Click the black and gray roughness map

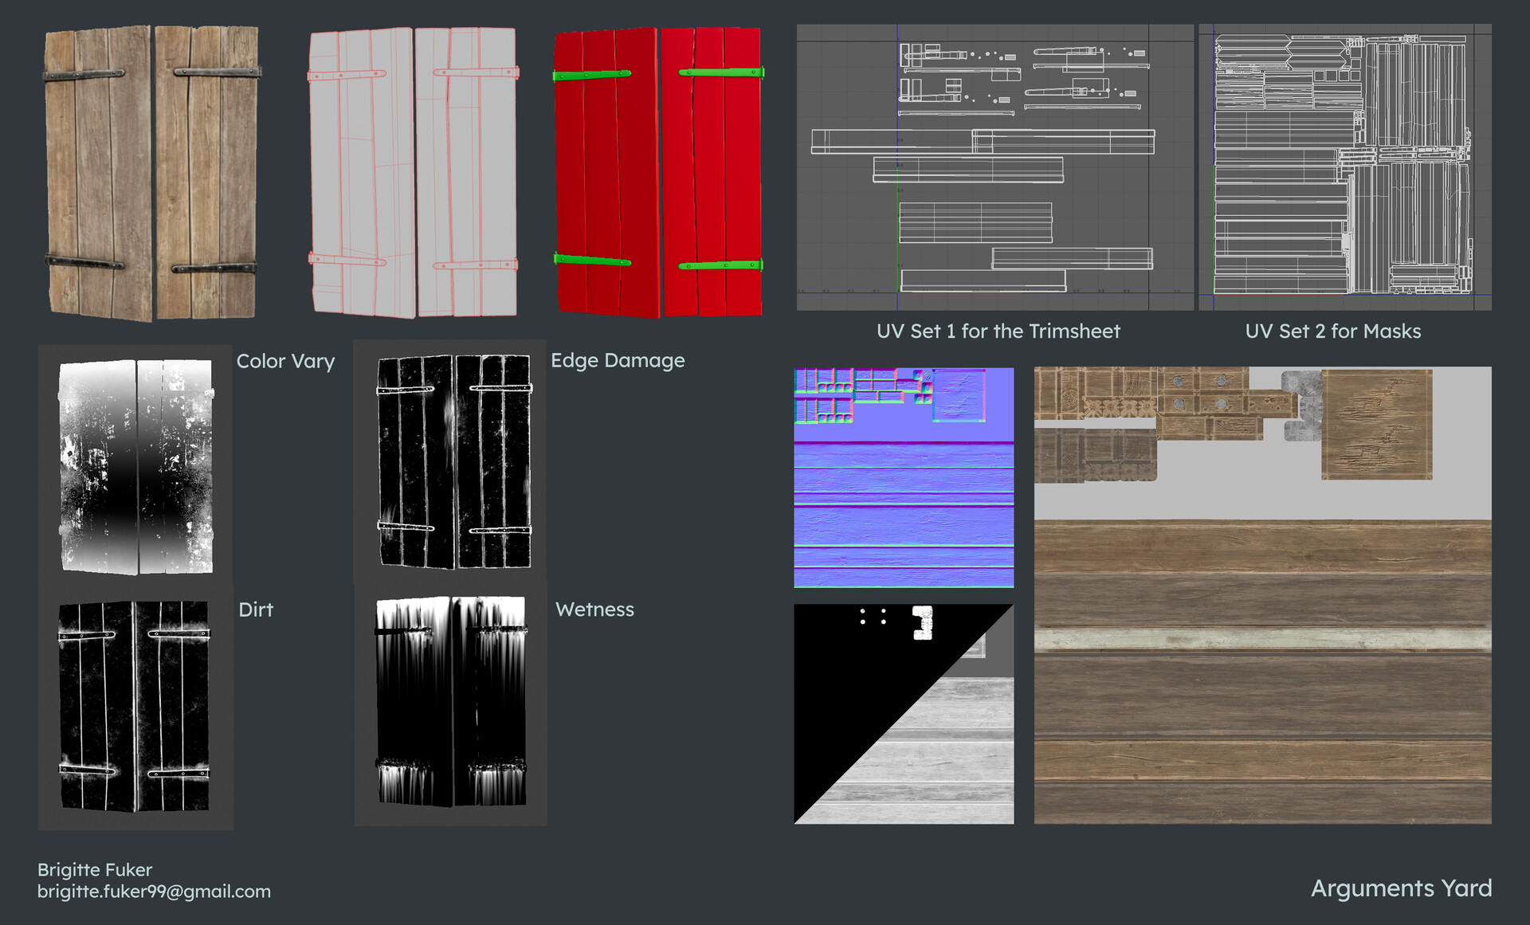point(904,714)
